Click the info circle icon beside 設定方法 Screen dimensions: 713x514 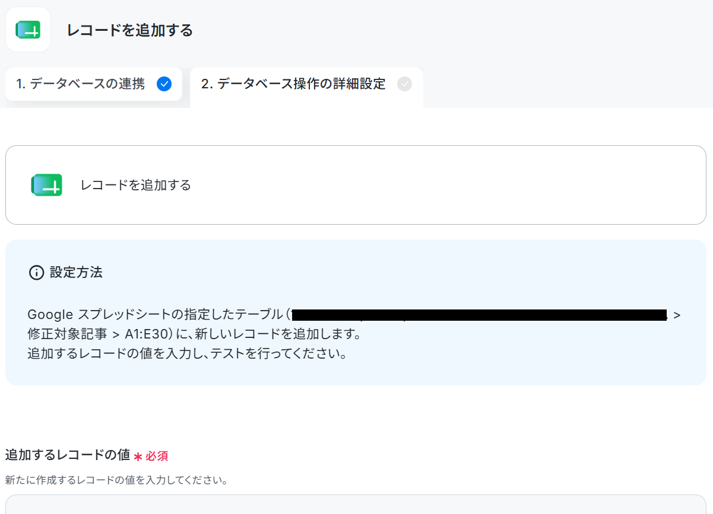tap(36, 273)
